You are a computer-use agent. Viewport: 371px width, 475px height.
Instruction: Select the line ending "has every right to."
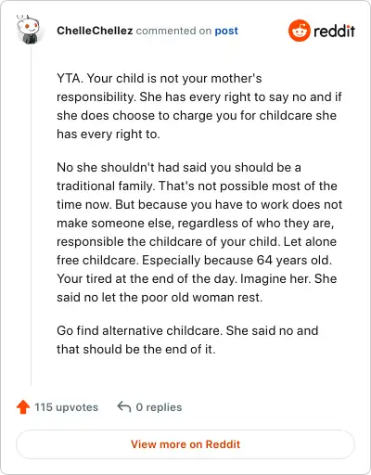pos(109,134)
